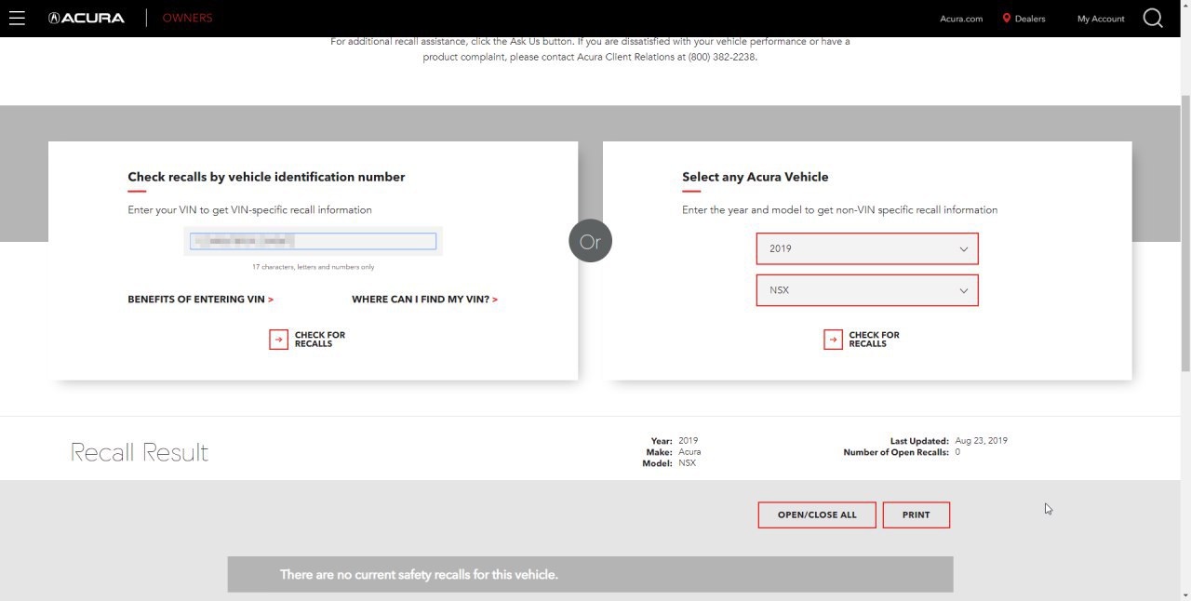1191x601 pixels.
Task: Click the 'Recall Result' heading
Action: tap(140, 452)
